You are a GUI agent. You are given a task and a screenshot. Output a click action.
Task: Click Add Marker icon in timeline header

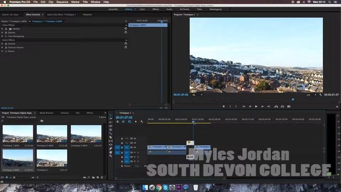(136, 122)
